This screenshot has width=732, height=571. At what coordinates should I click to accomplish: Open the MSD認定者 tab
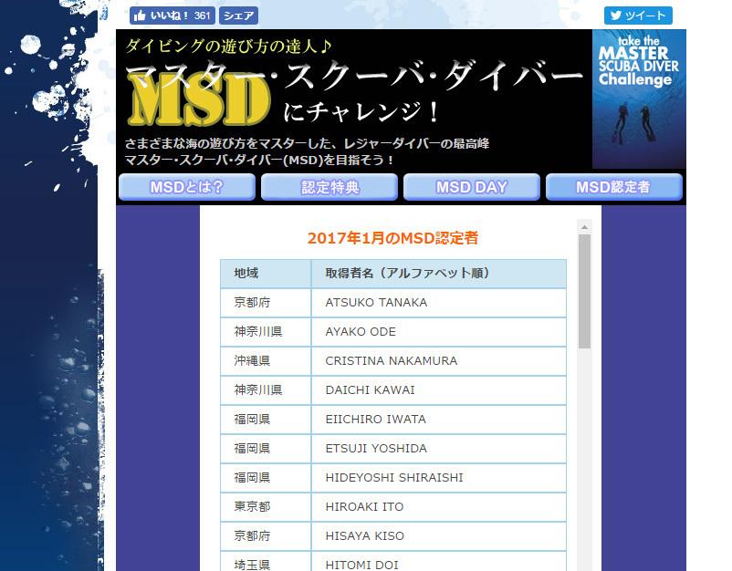(614, 187)
